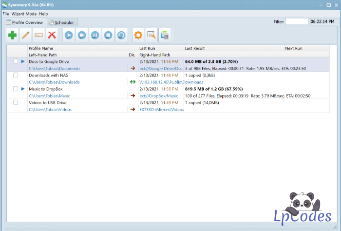Open the File menu
This screenshot has height=231, width=341.
point(6,14)
